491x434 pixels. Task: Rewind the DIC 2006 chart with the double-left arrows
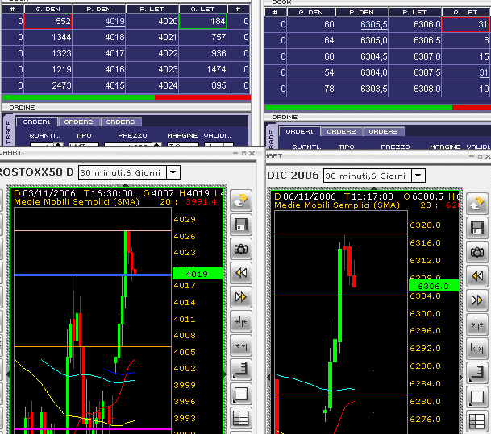[477, 273]
